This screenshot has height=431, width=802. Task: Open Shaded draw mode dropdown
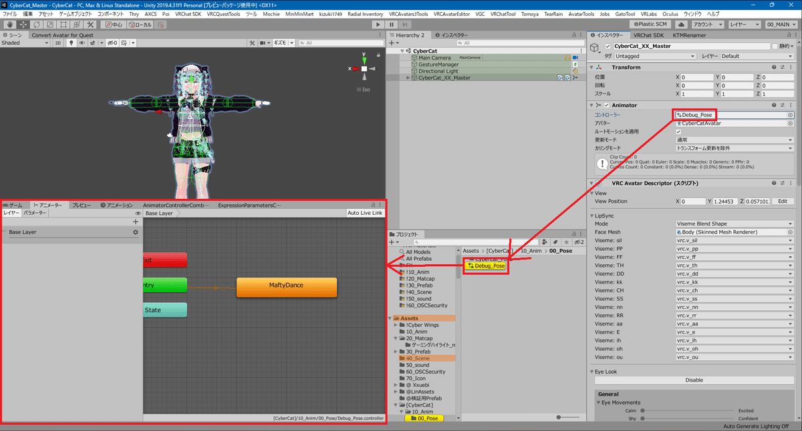pos(25,43)
